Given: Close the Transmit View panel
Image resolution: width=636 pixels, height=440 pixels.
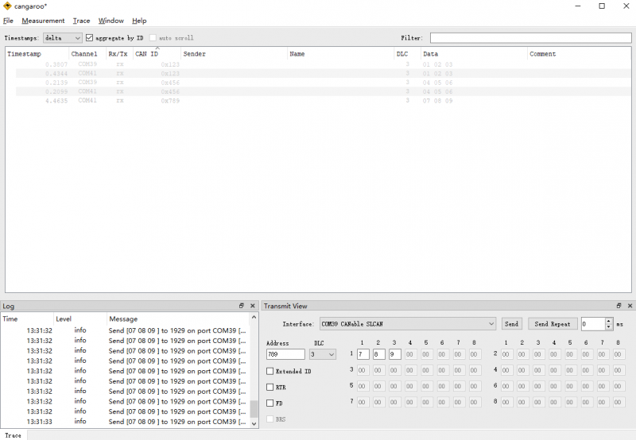Looking at the screenshot, I should 630,306.
